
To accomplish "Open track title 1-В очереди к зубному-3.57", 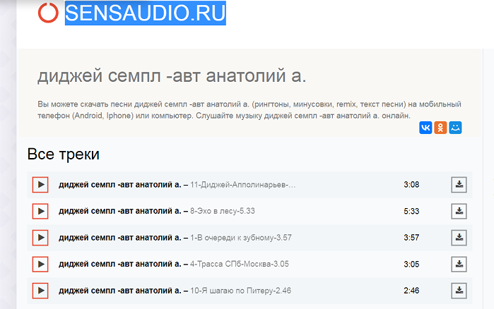I will coord(241,237).
